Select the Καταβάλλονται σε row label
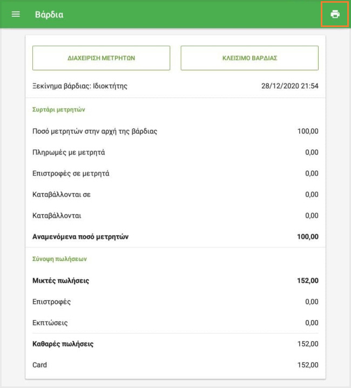The width and height of the screenshot is (351, 388). 62,195
